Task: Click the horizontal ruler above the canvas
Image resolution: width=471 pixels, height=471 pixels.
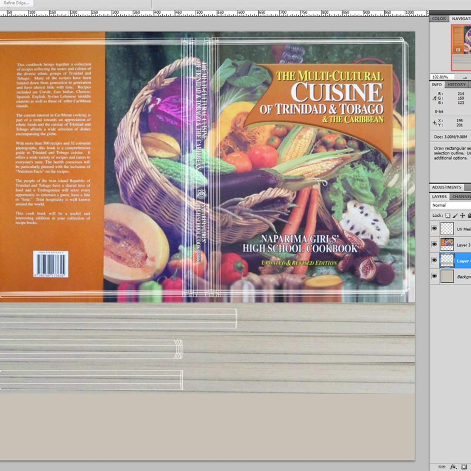Action: [214, 13]
